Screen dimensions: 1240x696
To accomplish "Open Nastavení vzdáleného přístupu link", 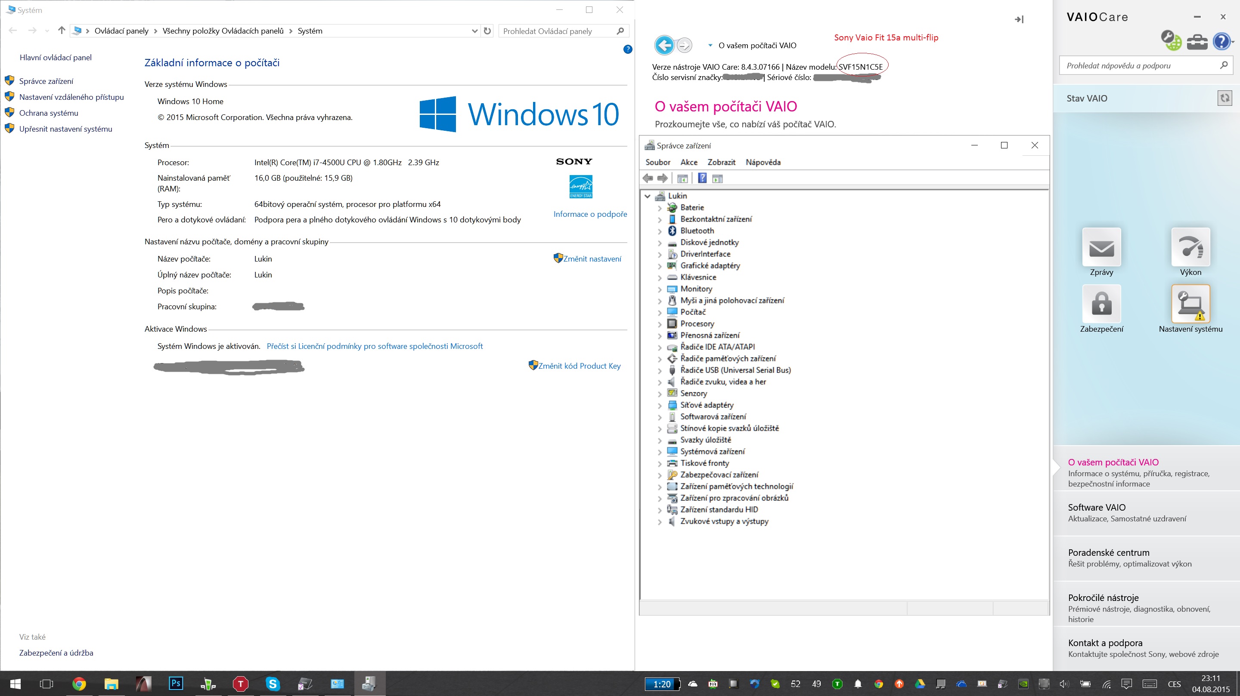I will pyautogui.click(x=71, y=97).
